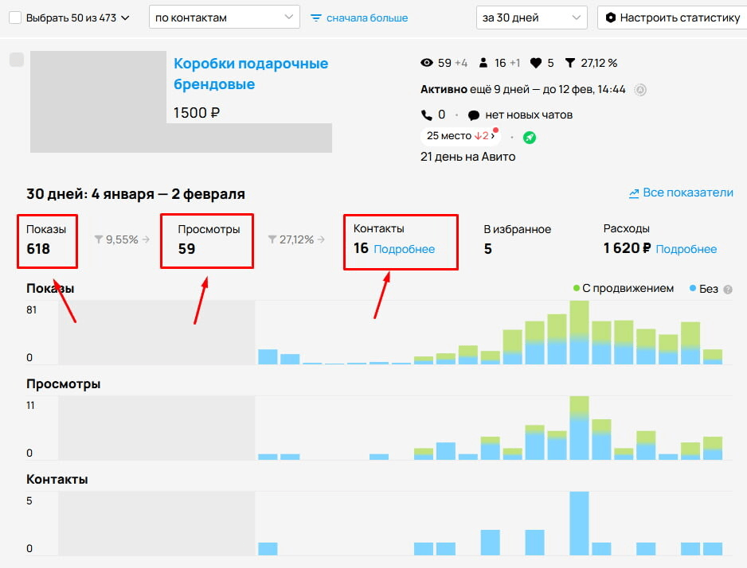Click the eye views icon beside 59
747x568 pixels.
tap(427, 63)
